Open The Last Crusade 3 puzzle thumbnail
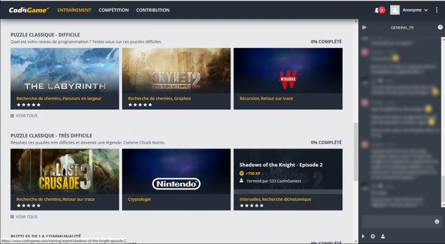Viewport: 445px width, 244px height. [65, 172]
